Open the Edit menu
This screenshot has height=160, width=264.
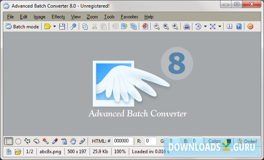point(24,17)
